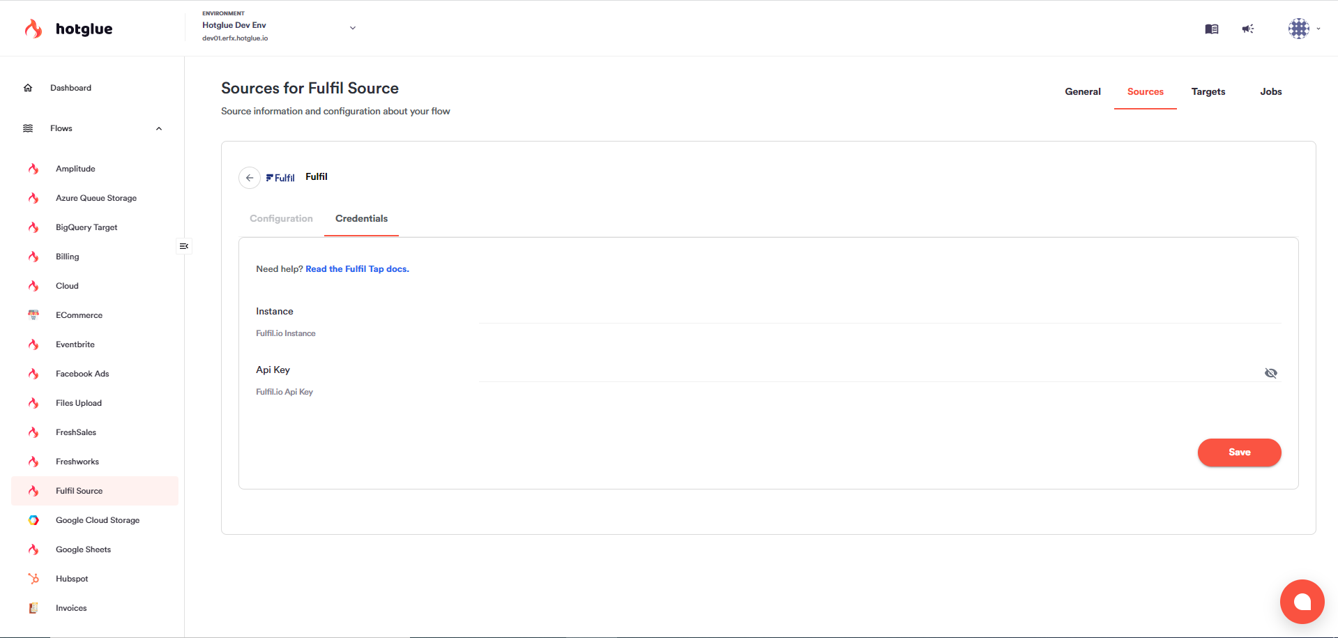This screenshot has width=1338, height=638.
Task: Click the BigQuery Target flame icon
Action: (33, 227)
